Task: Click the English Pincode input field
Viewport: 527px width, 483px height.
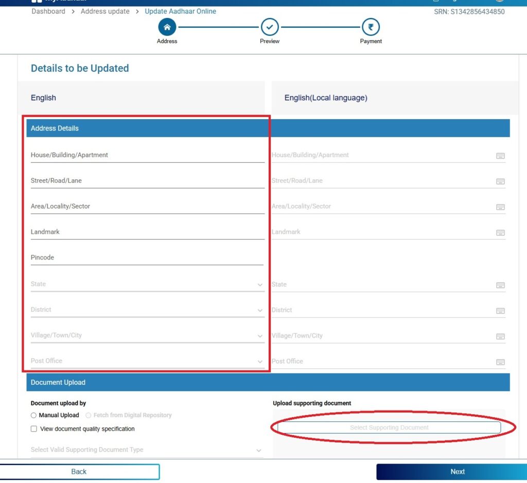Action: point(147,257)
